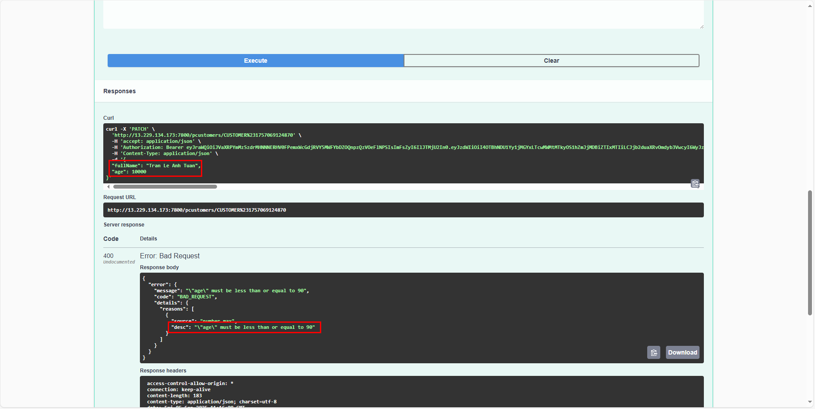
Task: Click the Response headers code block
Action: click(421, 392)
